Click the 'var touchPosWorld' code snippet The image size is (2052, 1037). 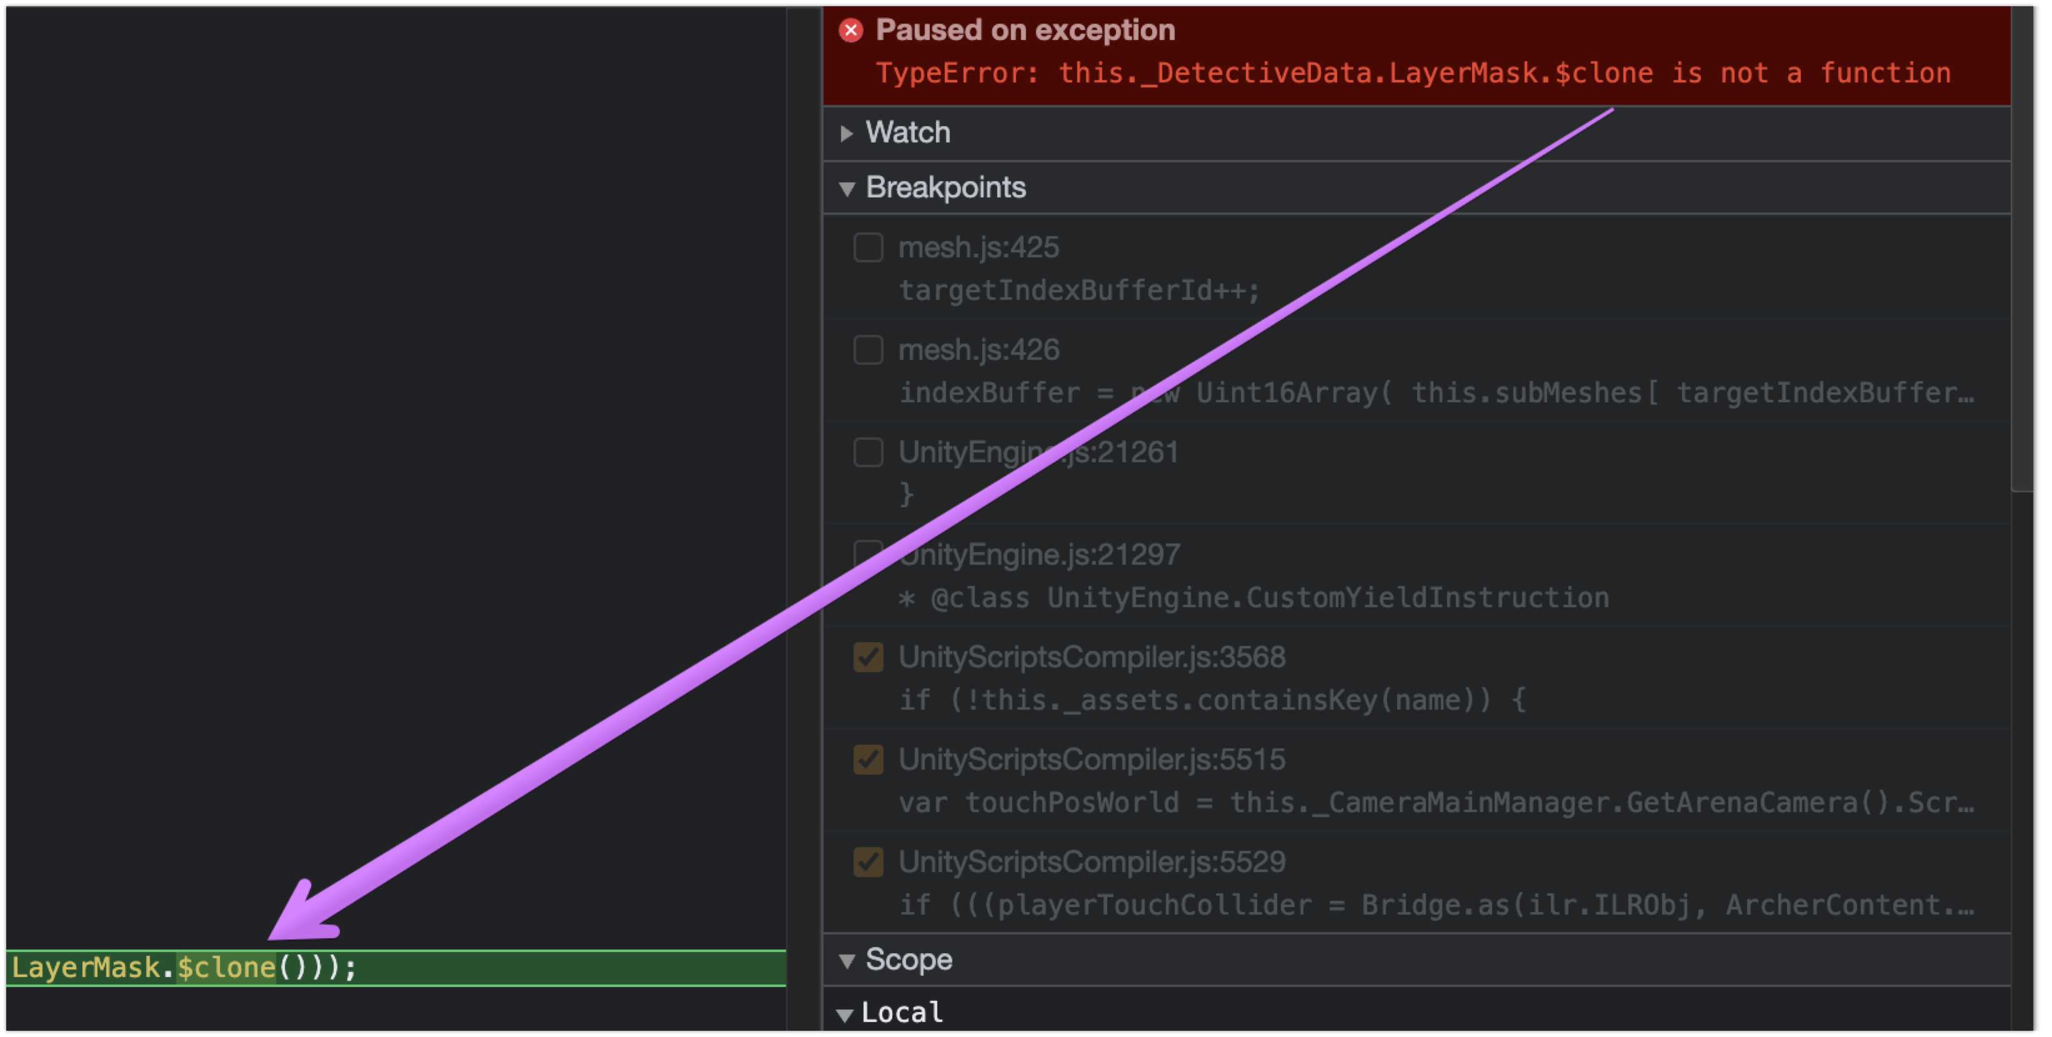[x=1437, y=803]
